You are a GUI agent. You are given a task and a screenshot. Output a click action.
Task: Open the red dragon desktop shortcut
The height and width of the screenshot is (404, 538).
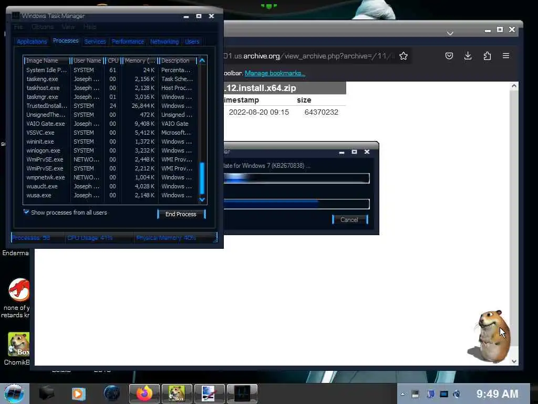click(x=19, y=290)
